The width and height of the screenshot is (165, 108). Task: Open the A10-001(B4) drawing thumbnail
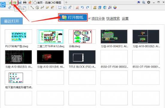(50, 57)
